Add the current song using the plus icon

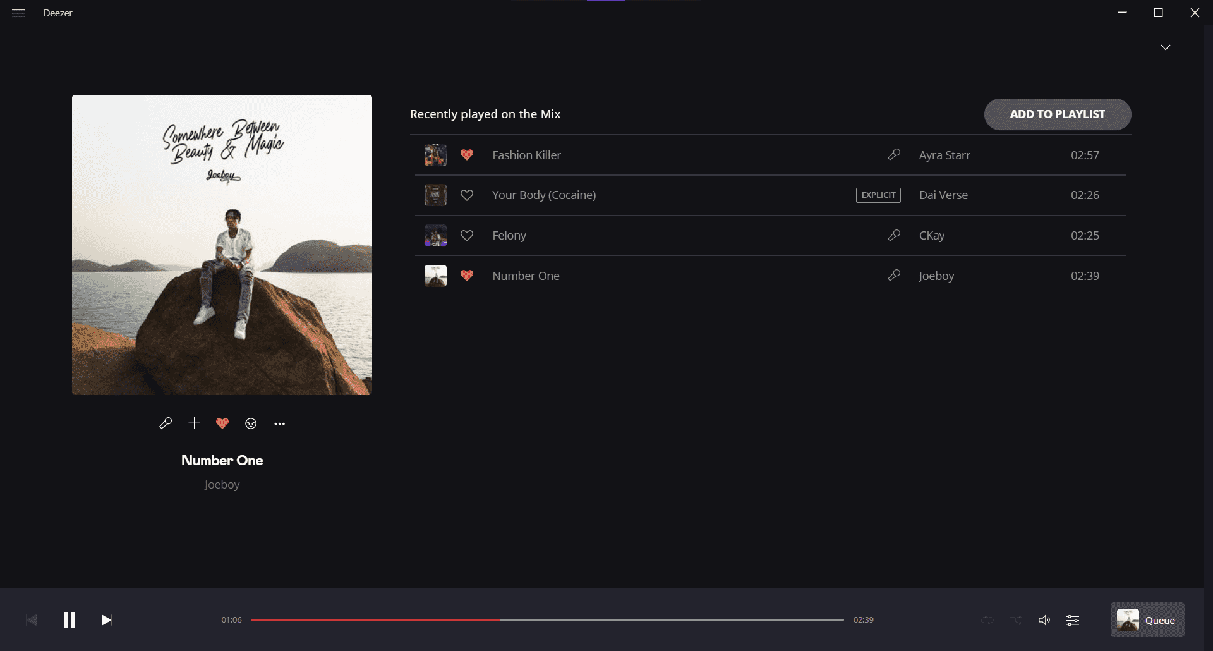pos(194,423)
